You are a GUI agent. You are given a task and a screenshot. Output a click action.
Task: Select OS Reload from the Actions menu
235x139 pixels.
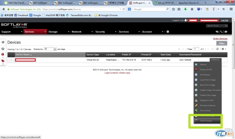[x=208, y=75]
